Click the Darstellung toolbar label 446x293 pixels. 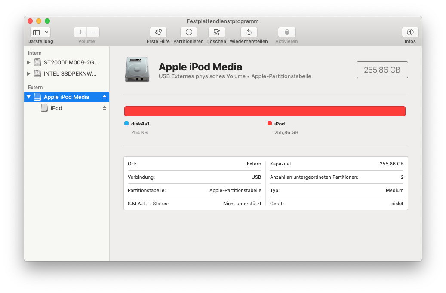(40, 41)
